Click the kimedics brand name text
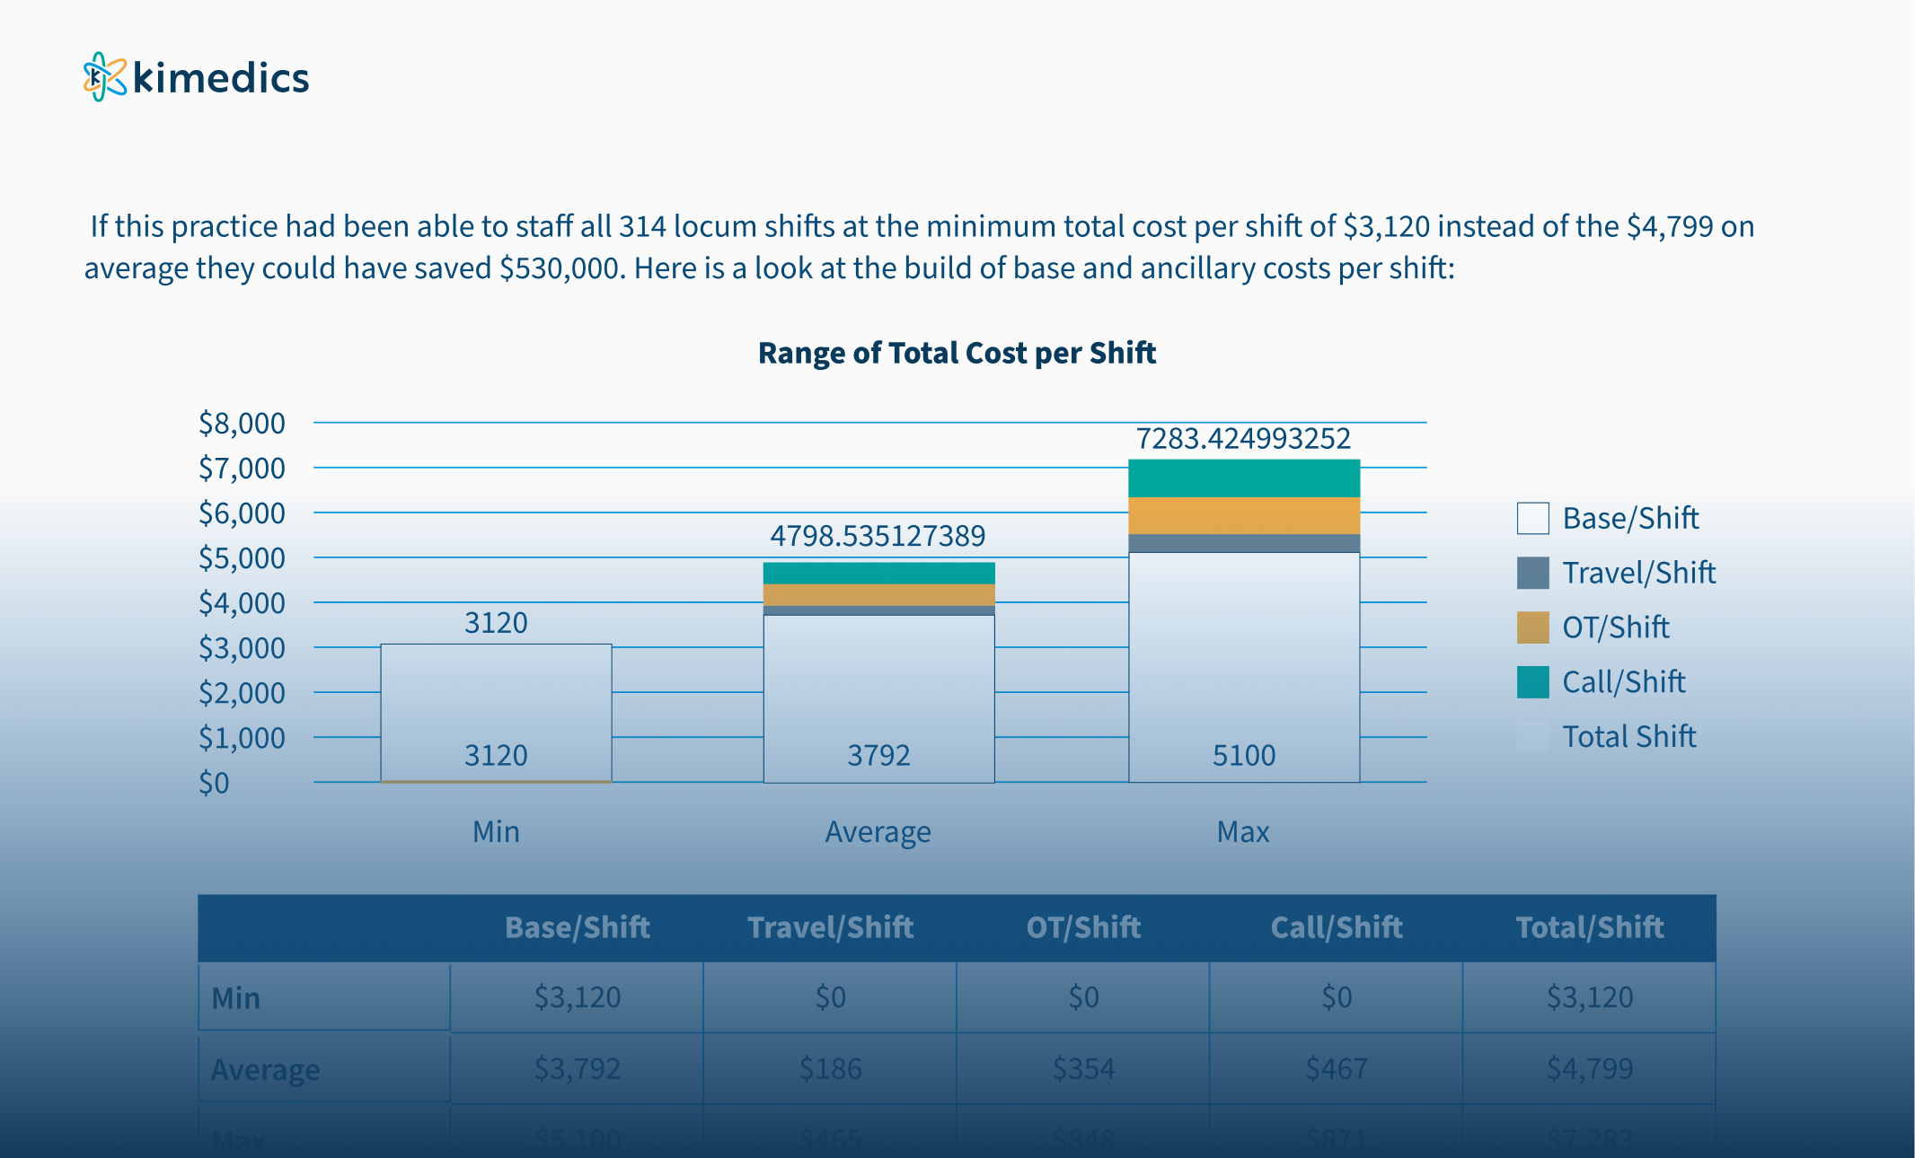The image size is (1915, 1158). pyautogui.click(x=221, y=78)
